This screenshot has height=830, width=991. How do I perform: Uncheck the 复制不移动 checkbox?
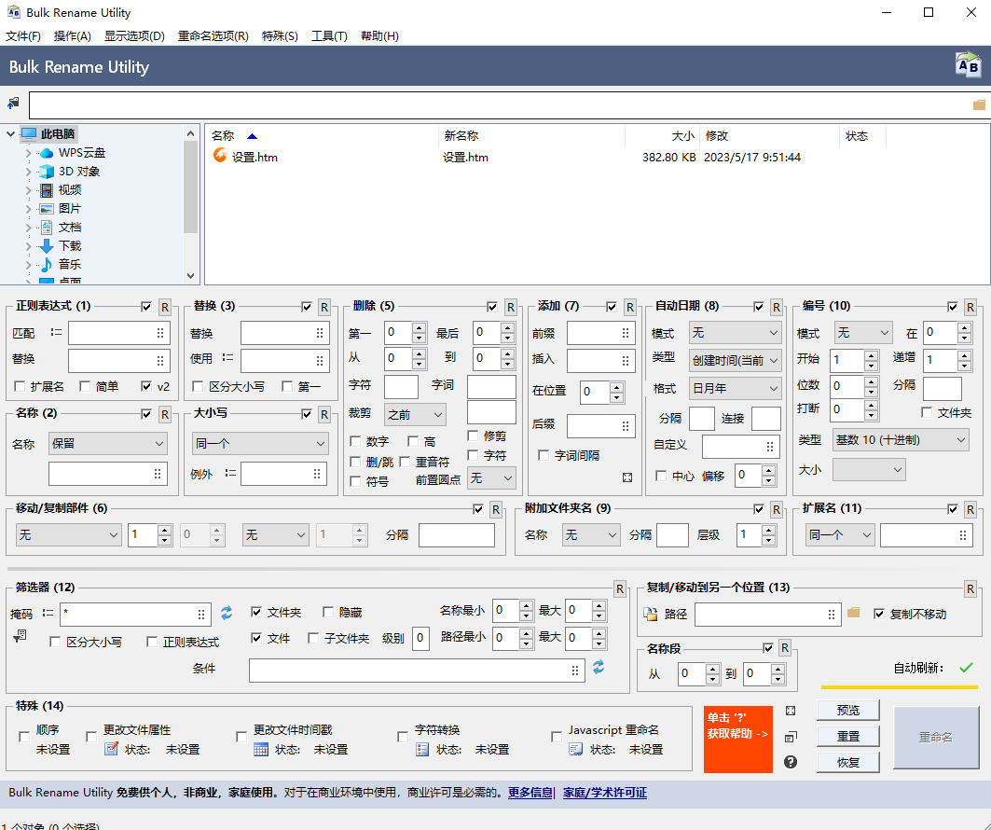coord(878,614)
